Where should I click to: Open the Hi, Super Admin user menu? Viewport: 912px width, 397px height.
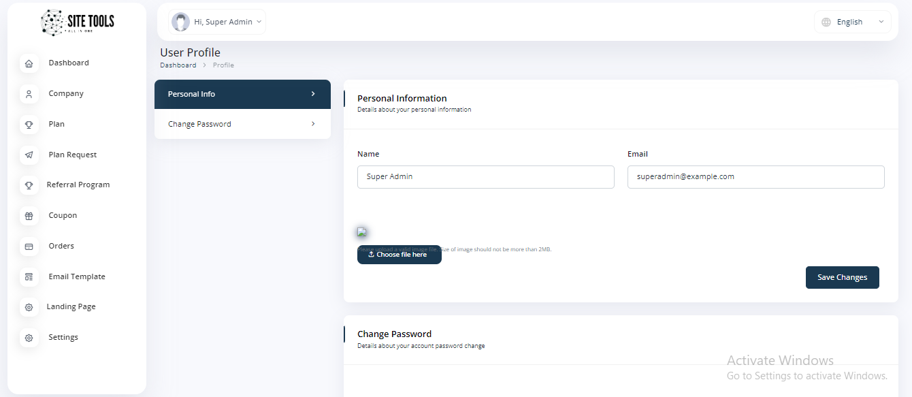217,22
